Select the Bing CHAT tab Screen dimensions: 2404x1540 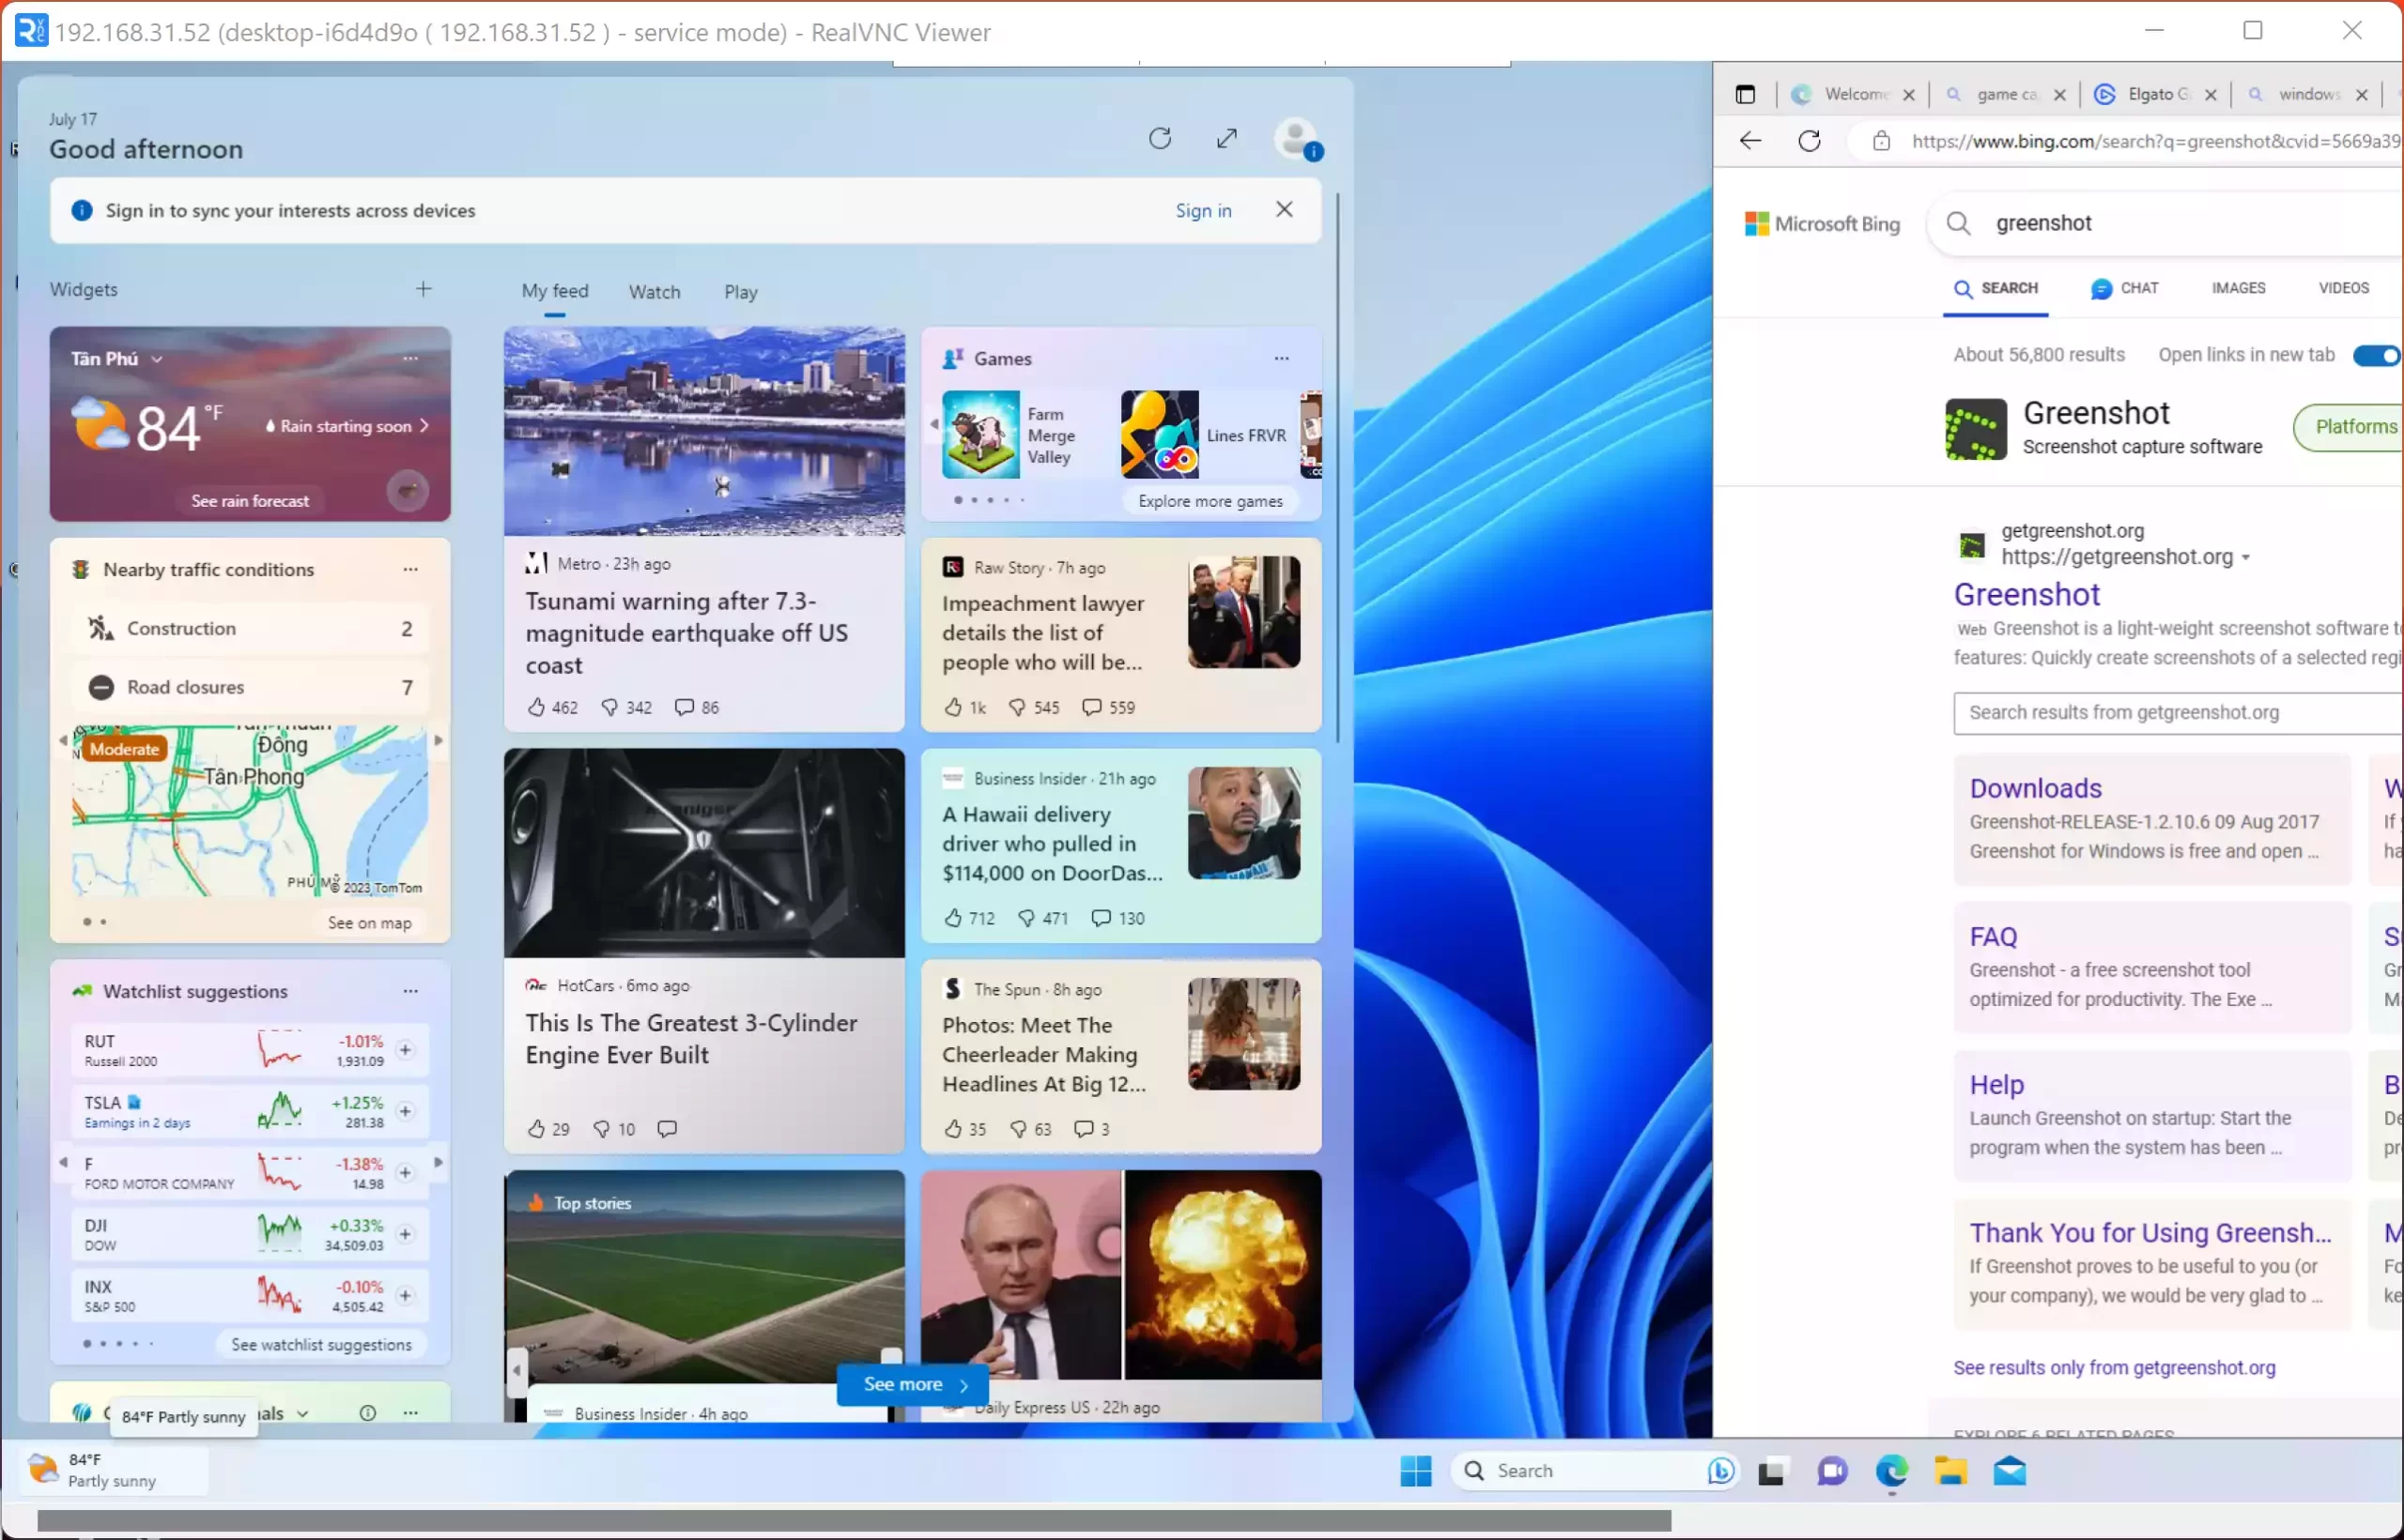2125,288
